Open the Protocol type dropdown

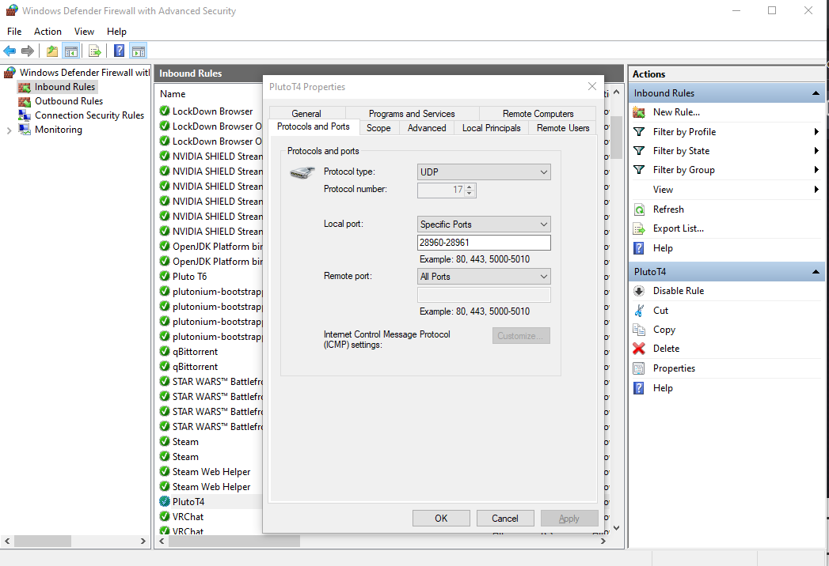click(x=484, y=172)
